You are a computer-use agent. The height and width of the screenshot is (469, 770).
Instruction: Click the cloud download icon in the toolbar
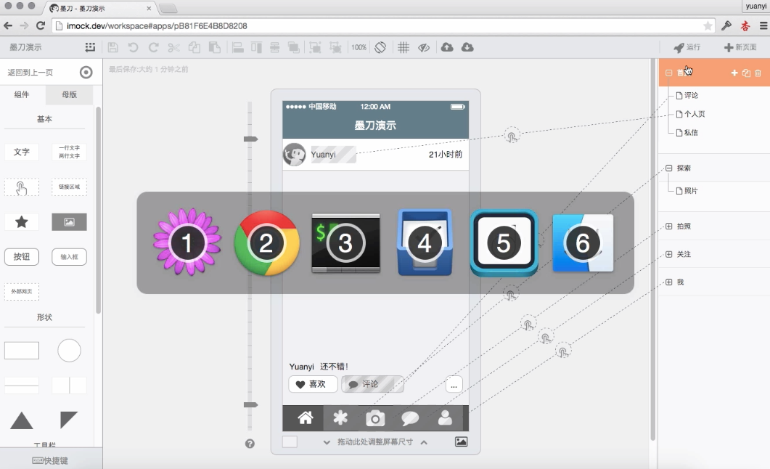pyautogui.click(x=468, y=47)
